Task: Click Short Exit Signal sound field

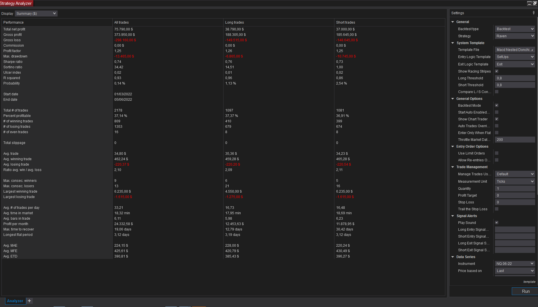Action: click(515, 250)
